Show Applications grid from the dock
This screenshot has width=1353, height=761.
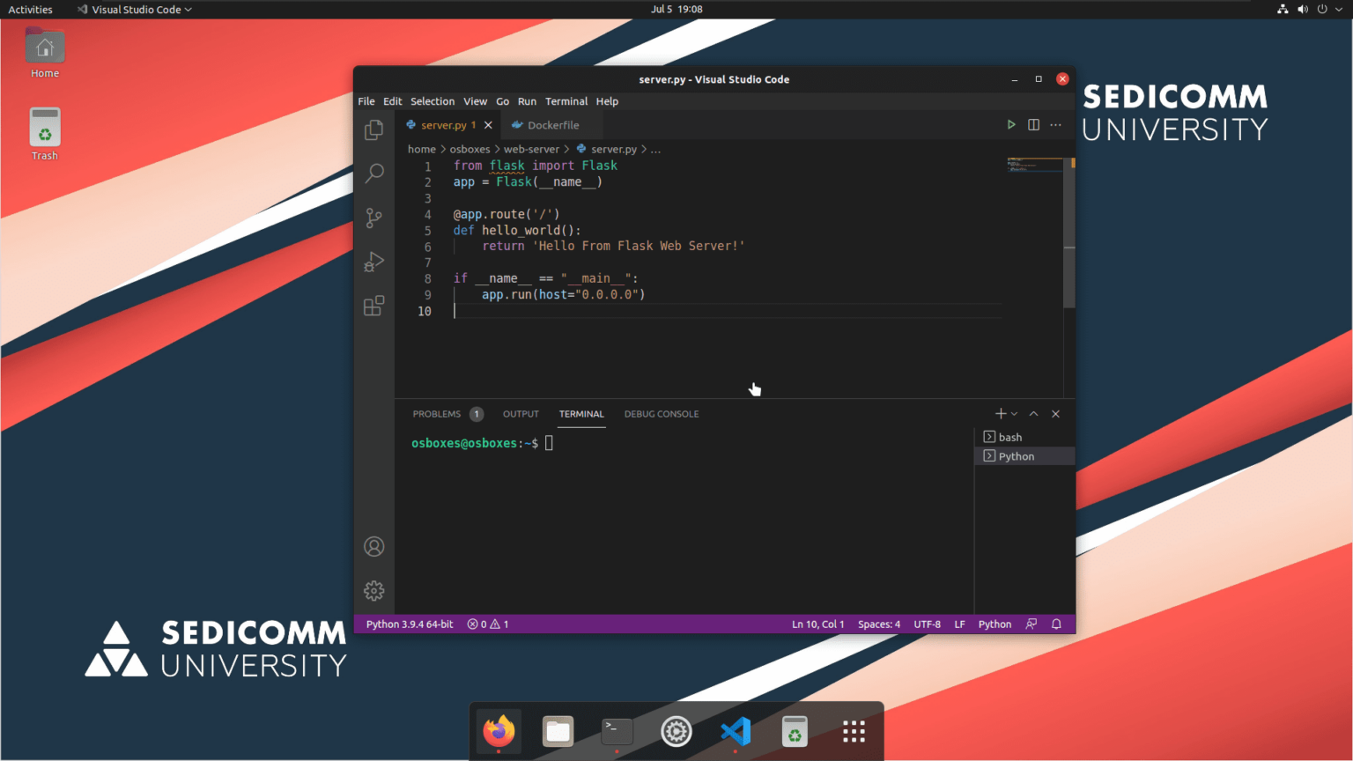tap(854, 731)
